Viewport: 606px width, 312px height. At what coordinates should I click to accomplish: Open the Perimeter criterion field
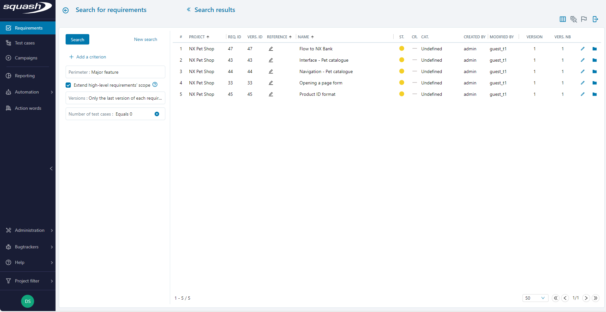(115, 72)
